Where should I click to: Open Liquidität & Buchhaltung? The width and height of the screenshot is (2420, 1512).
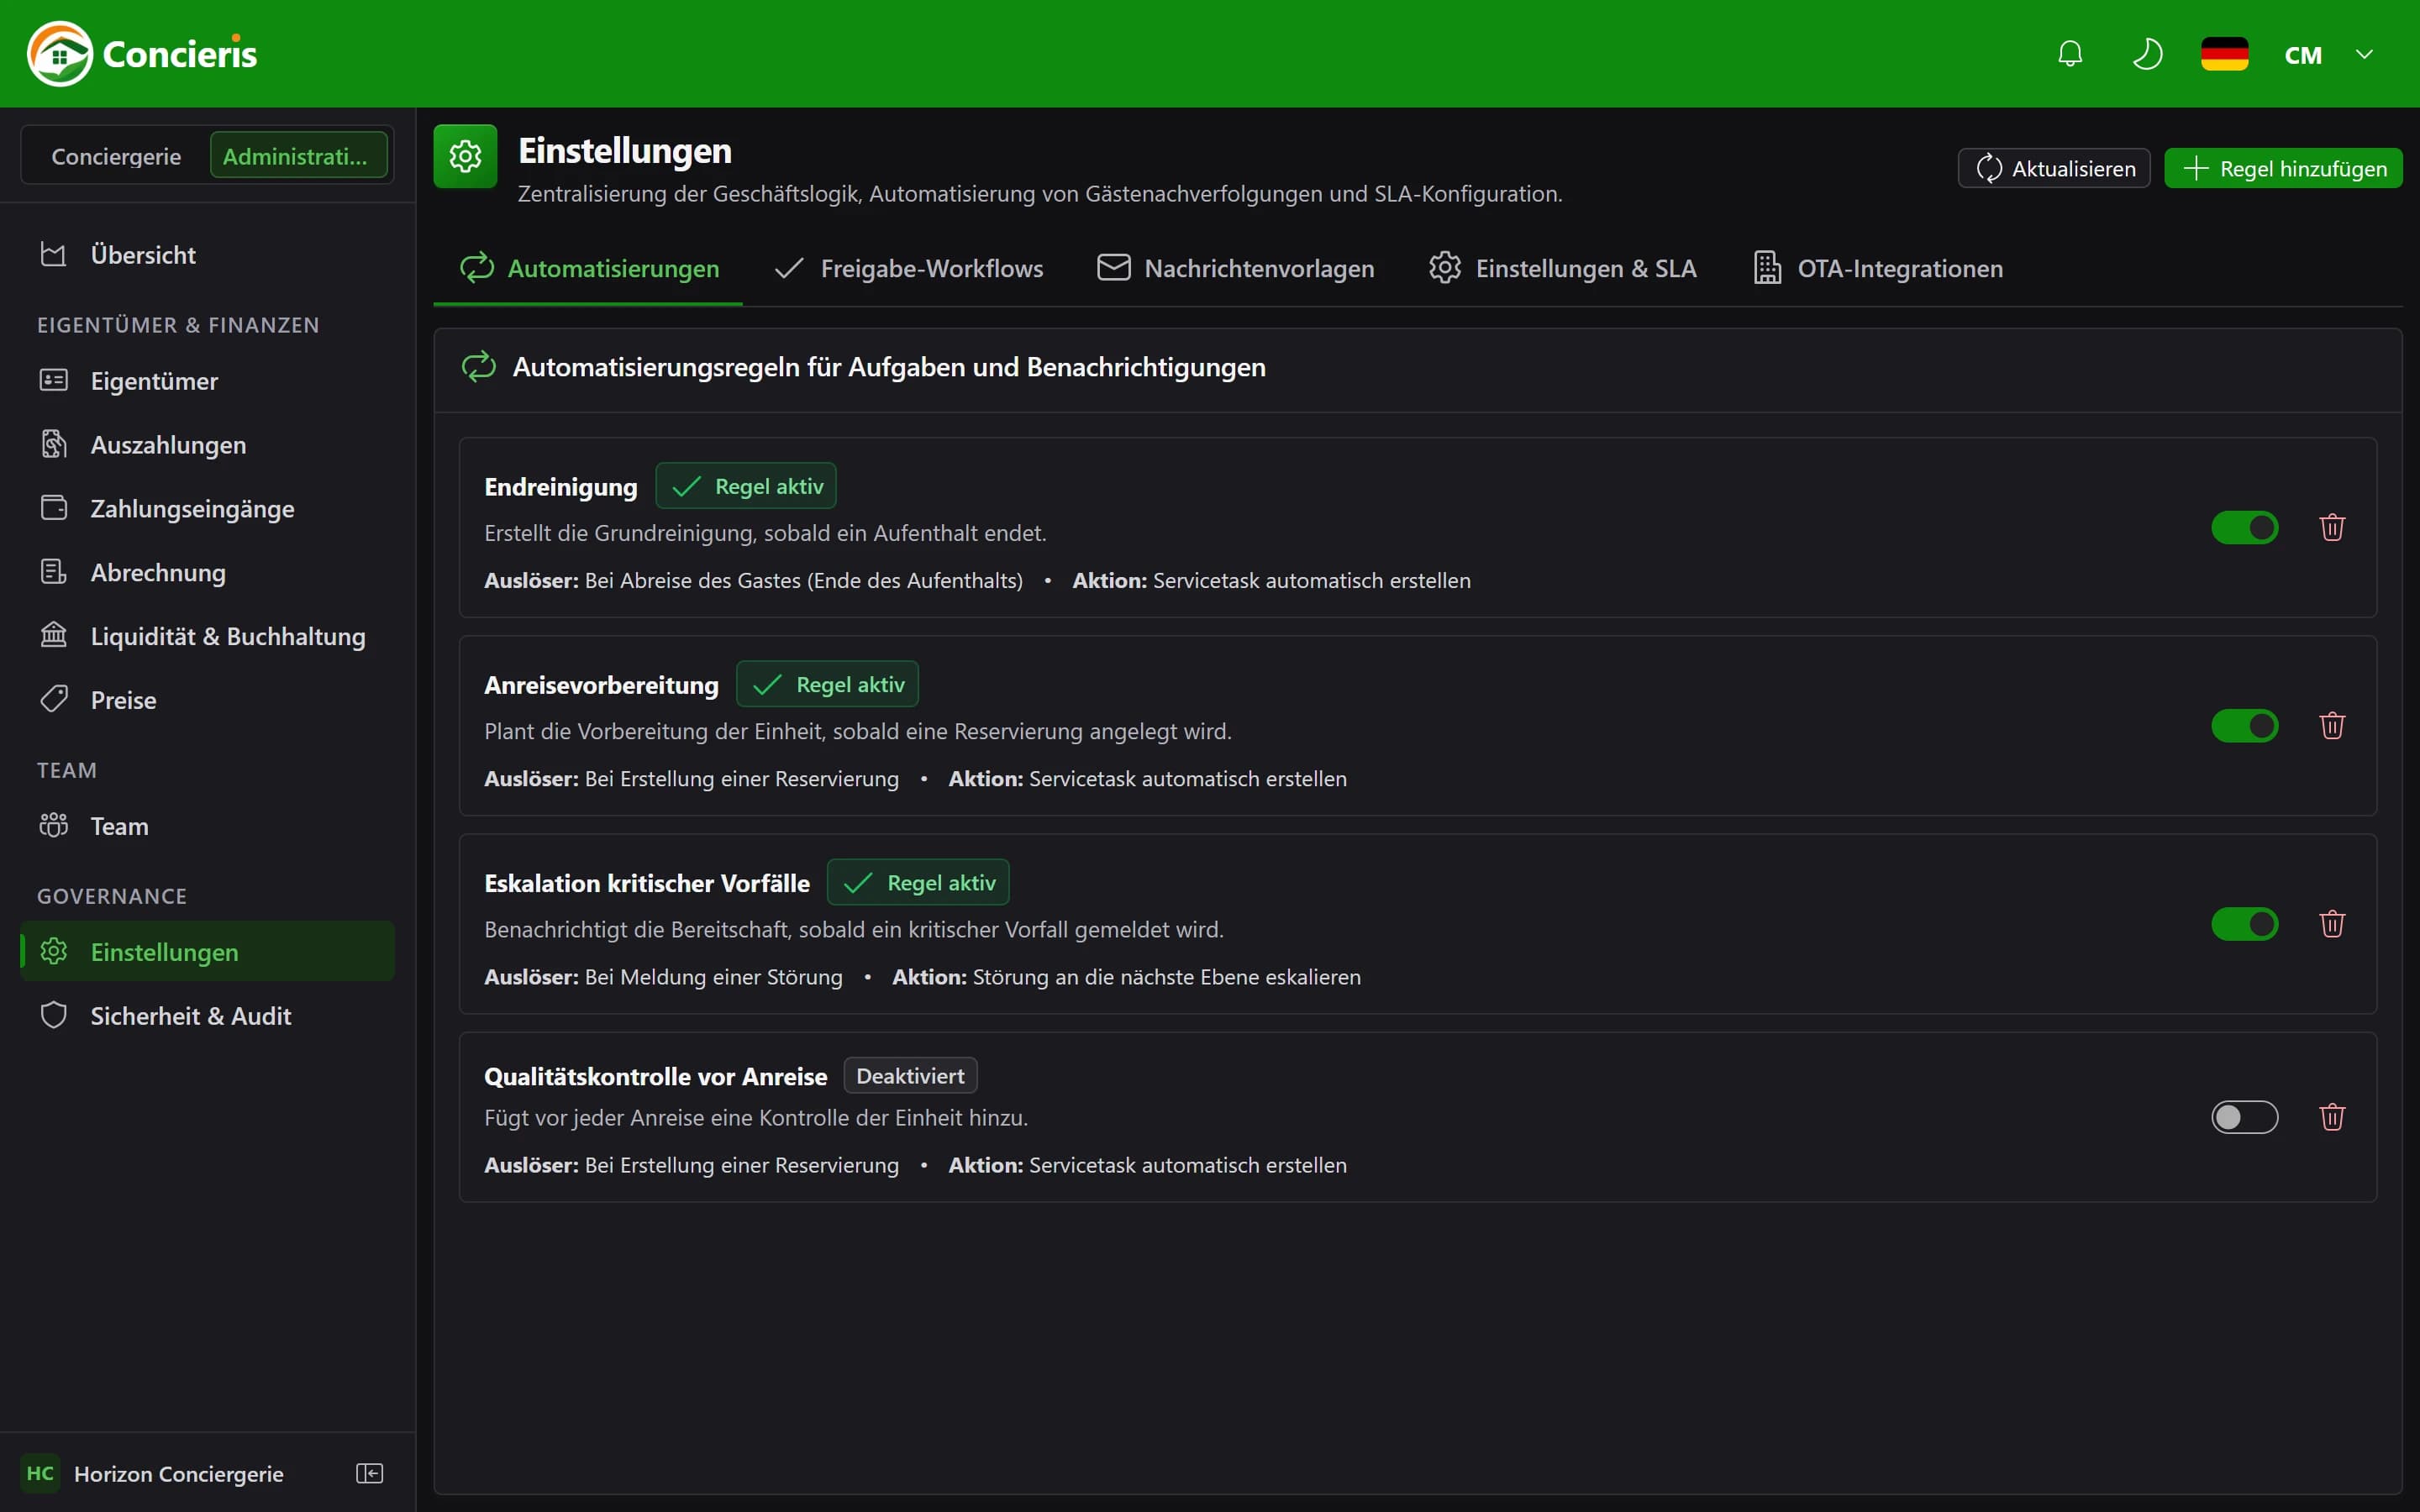207,636
